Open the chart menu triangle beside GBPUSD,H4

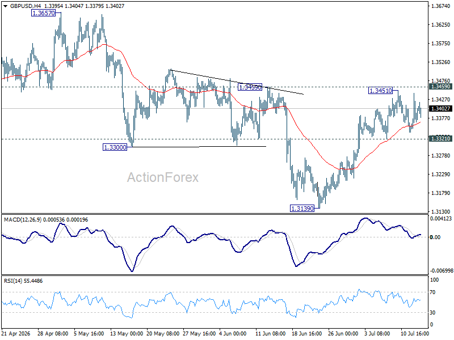click(6, 6)
